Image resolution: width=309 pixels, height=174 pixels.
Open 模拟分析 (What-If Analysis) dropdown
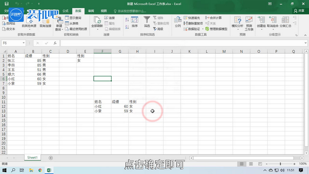click(238, 24)
